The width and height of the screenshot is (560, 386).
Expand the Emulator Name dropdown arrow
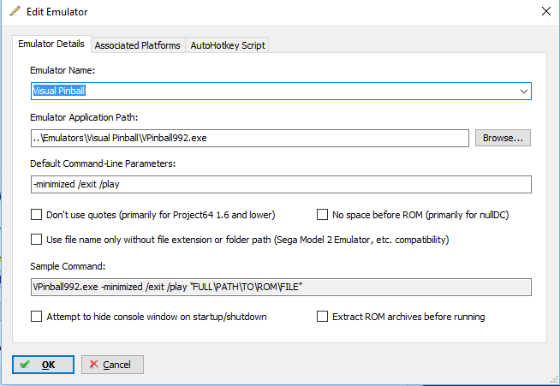click(523, 91)
